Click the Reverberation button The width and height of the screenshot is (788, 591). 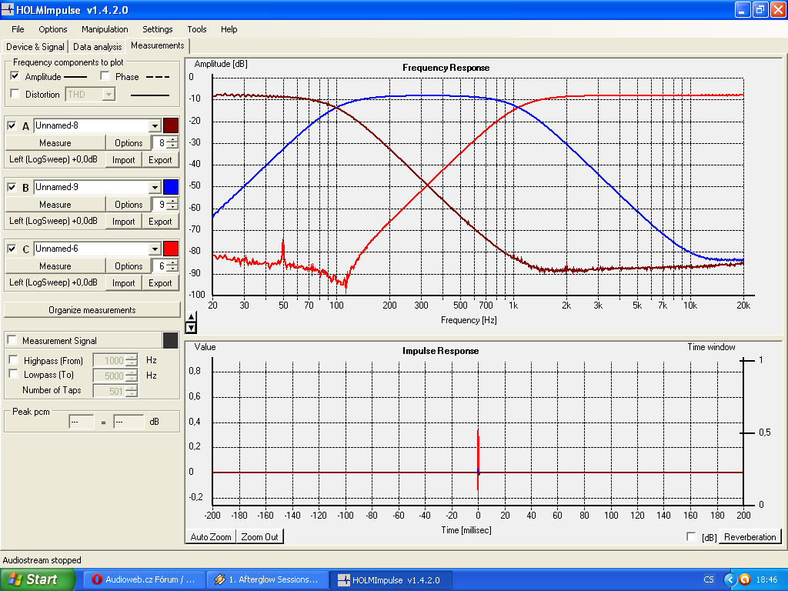(750, 536)
